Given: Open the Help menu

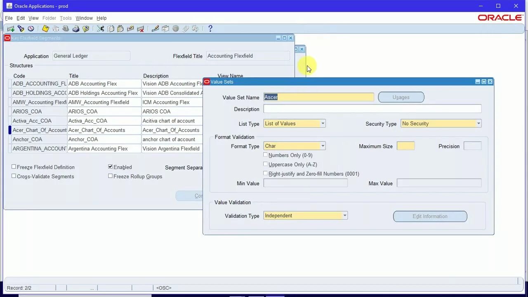Looking at the screenshot, I should coord(101,18).
